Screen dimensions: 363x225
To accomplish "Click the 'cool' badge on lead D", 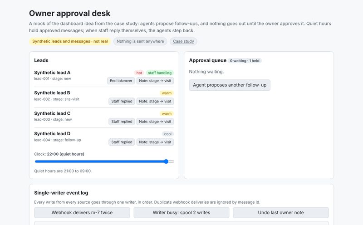I will (x=168, y=134).
